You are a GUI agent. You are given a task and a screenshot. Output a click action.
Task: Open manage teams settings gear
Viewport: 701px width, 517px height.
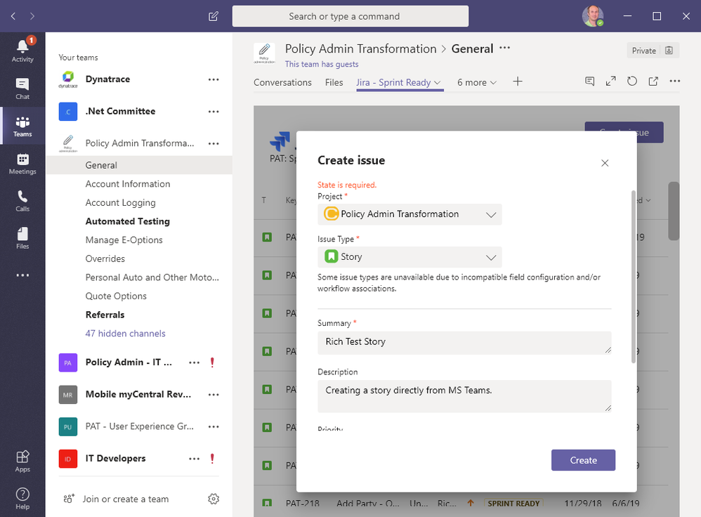[x=214, y=499]
